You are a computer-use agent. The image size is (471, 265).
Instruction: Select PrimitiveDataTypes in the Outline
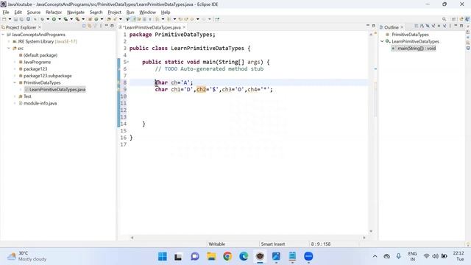coord(410,35)
